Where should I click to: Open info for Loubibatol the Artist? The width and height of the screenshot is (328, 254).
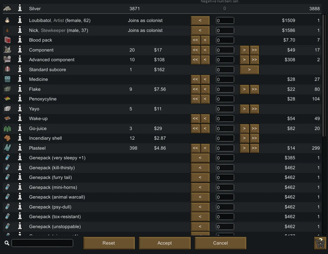click(x=20, y=20)
